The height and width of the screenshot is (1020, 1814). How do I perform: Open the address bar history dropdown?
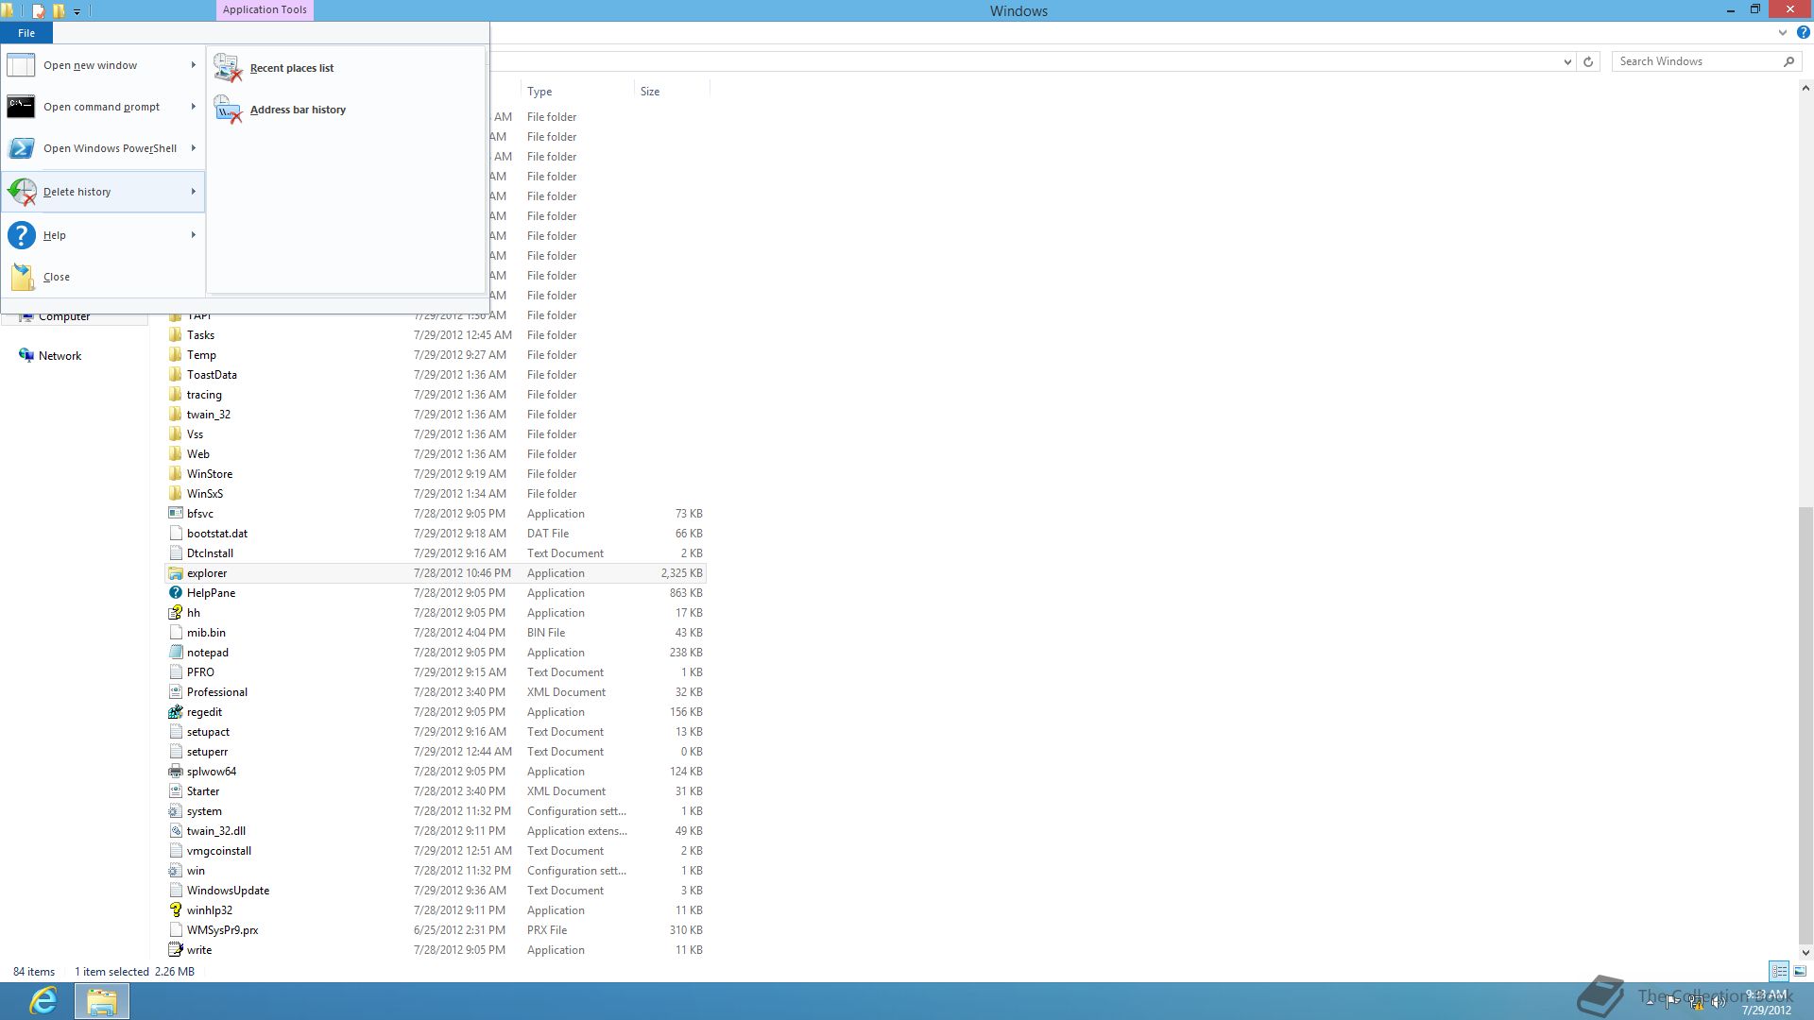[1567, 61]
